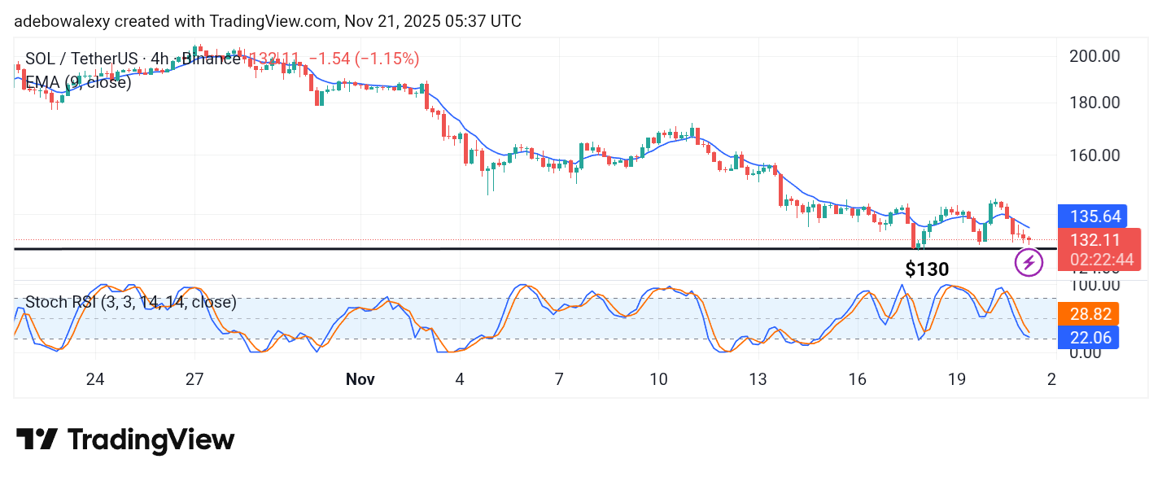Click the 27 date axis label
The width and height of the screenshot is (1162, 481).
(x=195, y=379)
